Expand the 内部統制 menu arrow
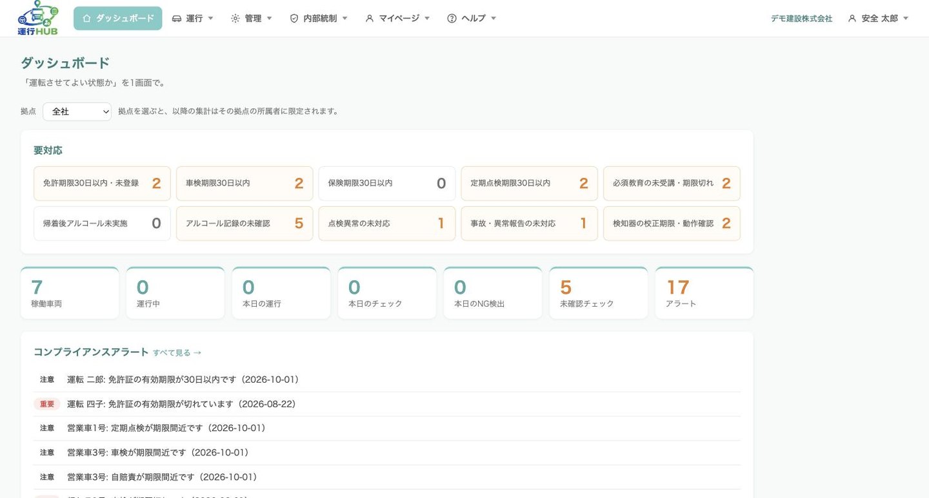 (x=345, y=19)
